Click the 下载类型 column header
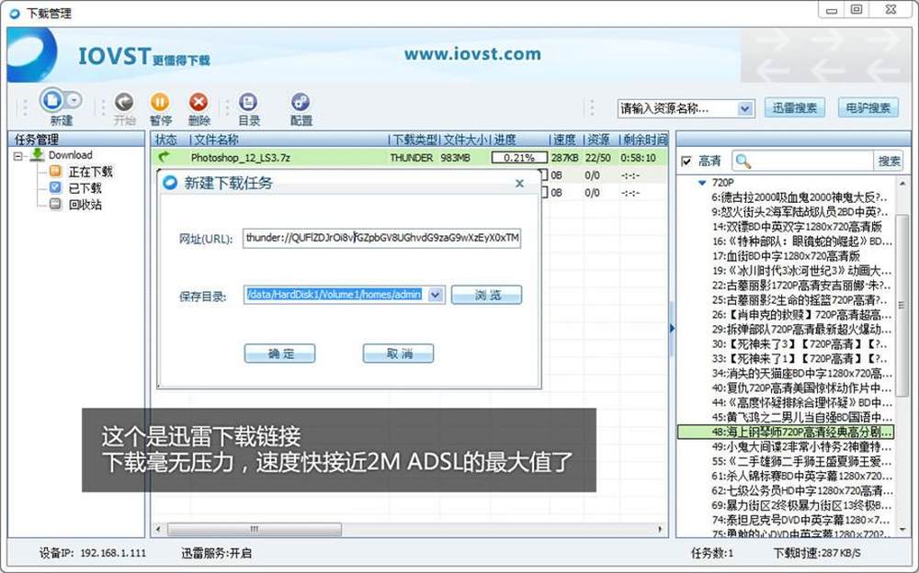The width and height of the screenshot is (919, 573). [x=415, y=140]
